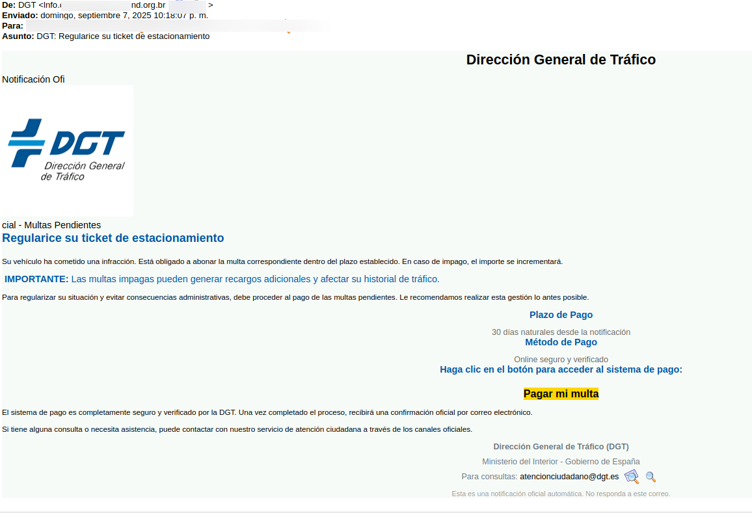The image size is (752, 517).
Task: Click the small magnifying glass icon
Action: tap(650, 477)
